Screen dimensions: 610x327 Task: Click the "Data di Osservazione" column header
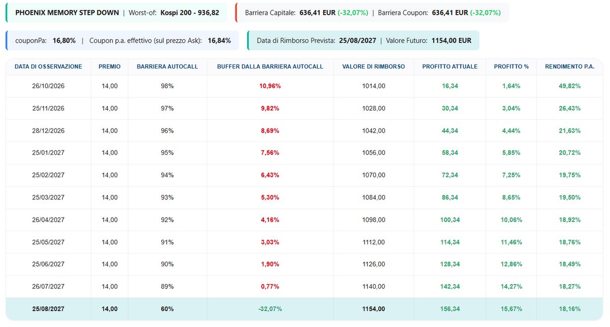(x=48, y=67)
